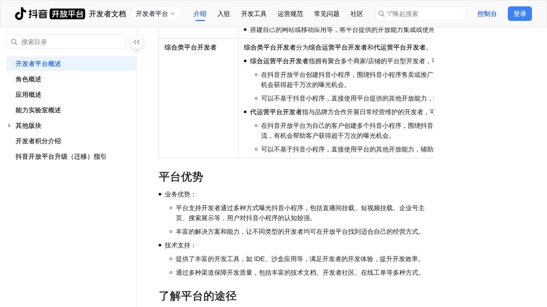
Task: Go to 运营规范 tab
Action: (x=290, y=14)
